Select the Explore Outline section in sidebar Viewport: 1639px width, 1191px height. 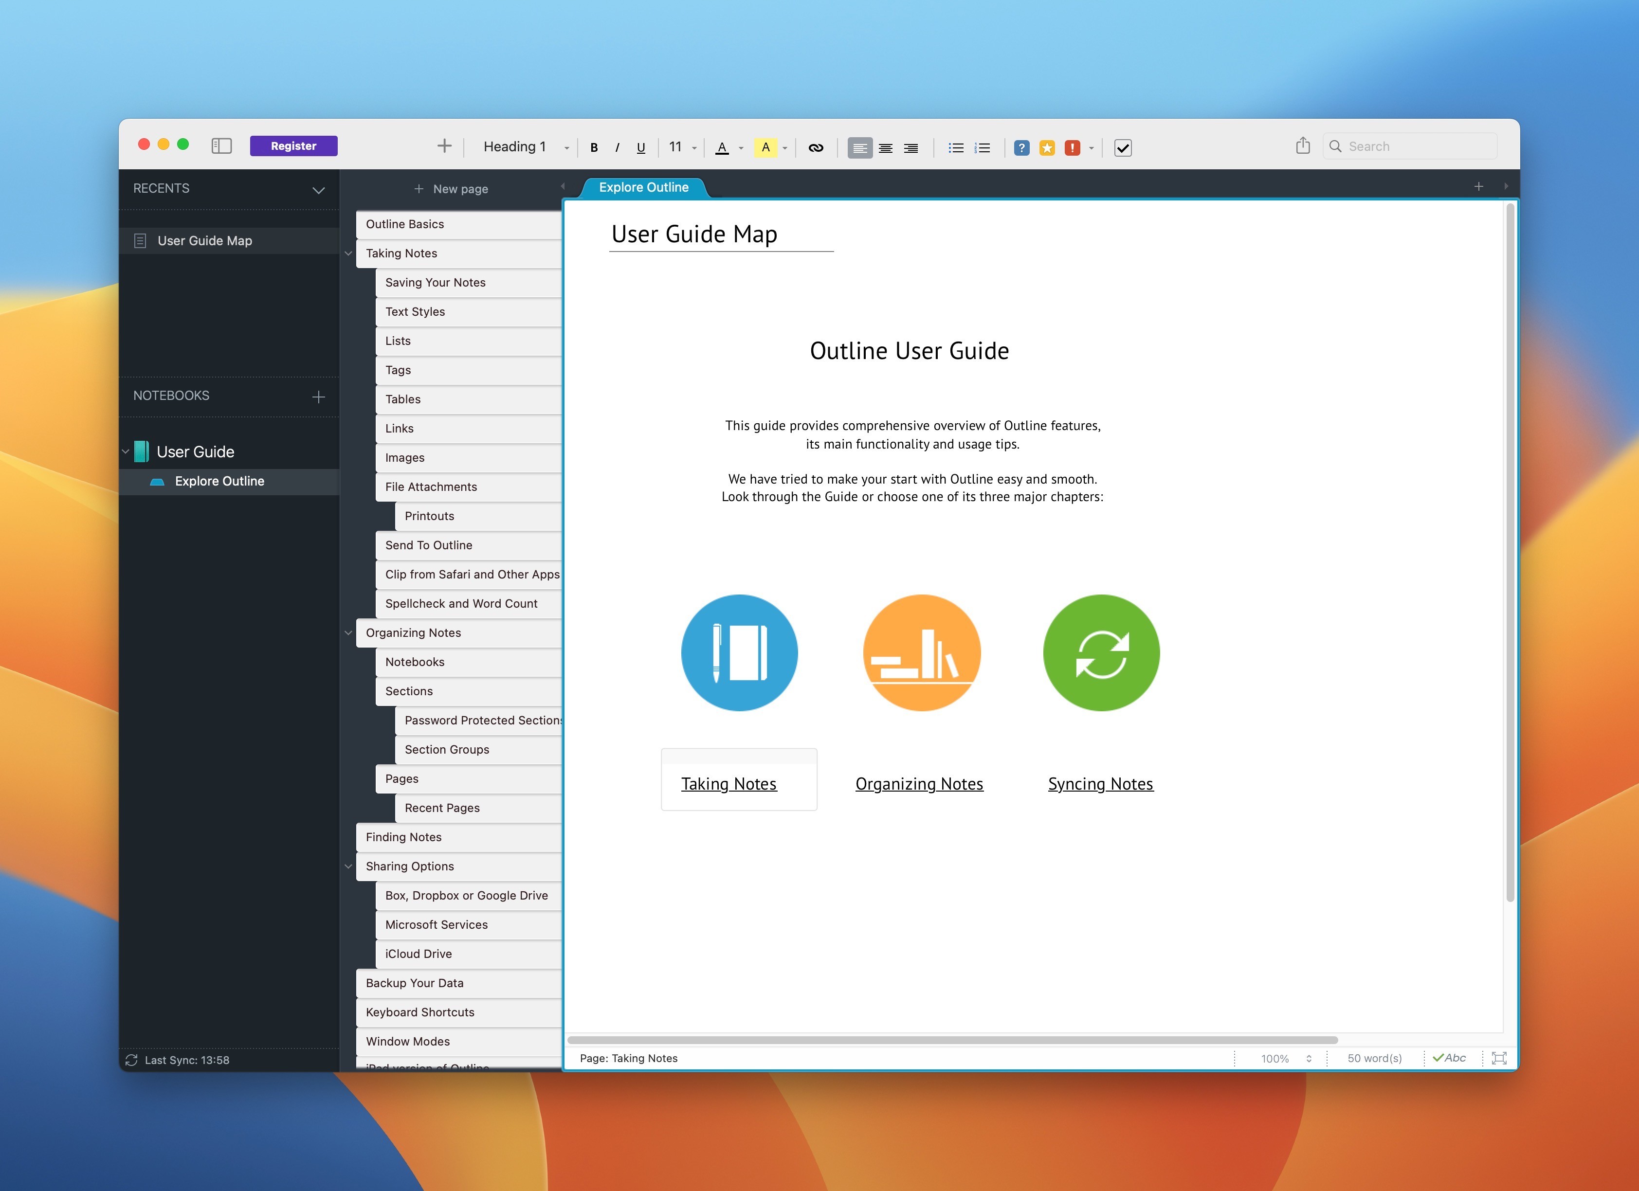click(x=229, y=481)
